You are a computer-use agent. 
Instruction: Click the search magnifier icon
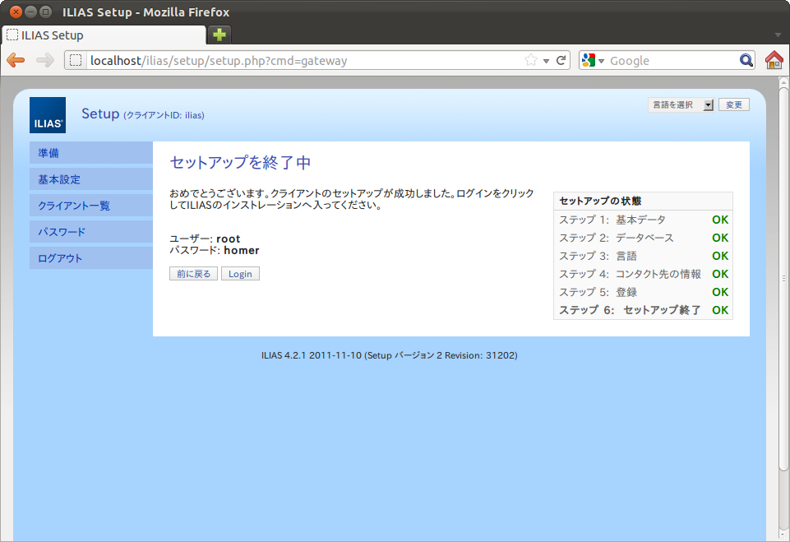point(746,60)
